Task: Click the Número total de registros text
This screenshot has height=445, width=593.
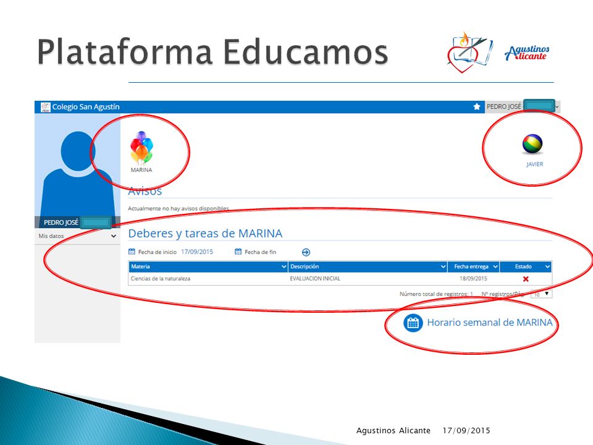Action: 436,294
